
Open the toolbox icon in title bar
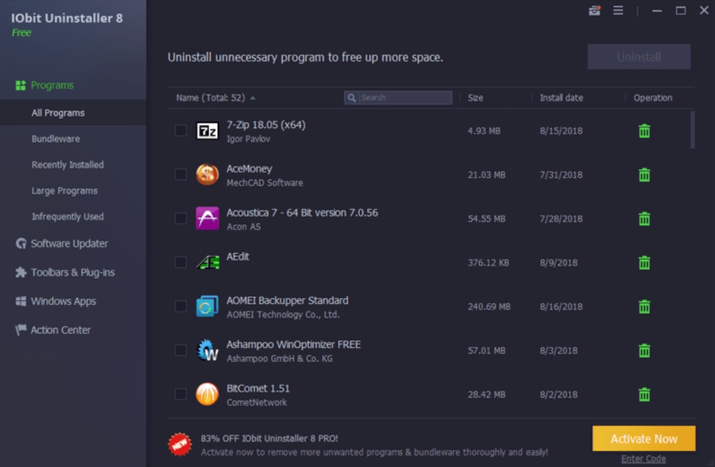tap(595, 10)
